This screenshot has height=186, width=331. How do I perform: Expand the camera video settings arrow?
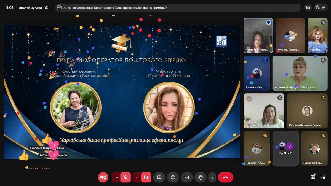137,177
